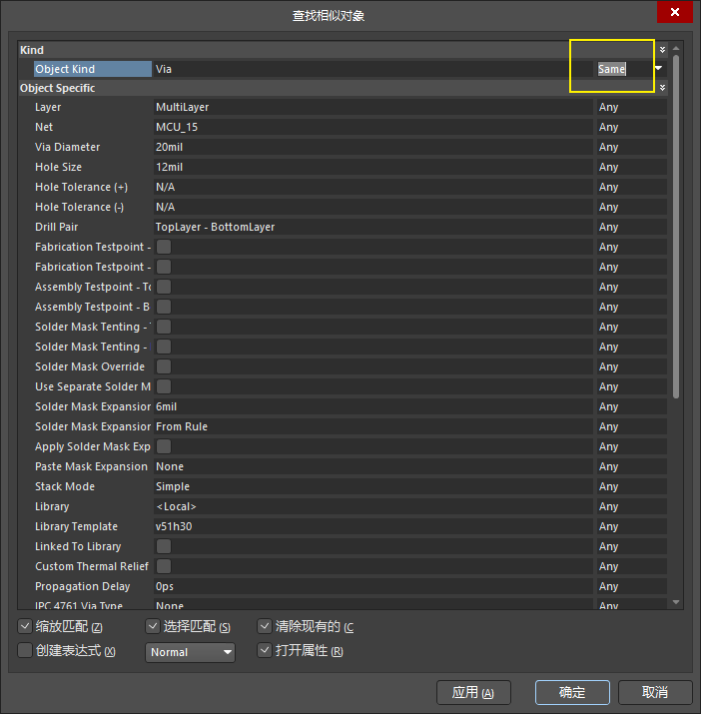The image size is (701, 714).
Task: Collapse the Object Specific section
Action: pos(661,88)
